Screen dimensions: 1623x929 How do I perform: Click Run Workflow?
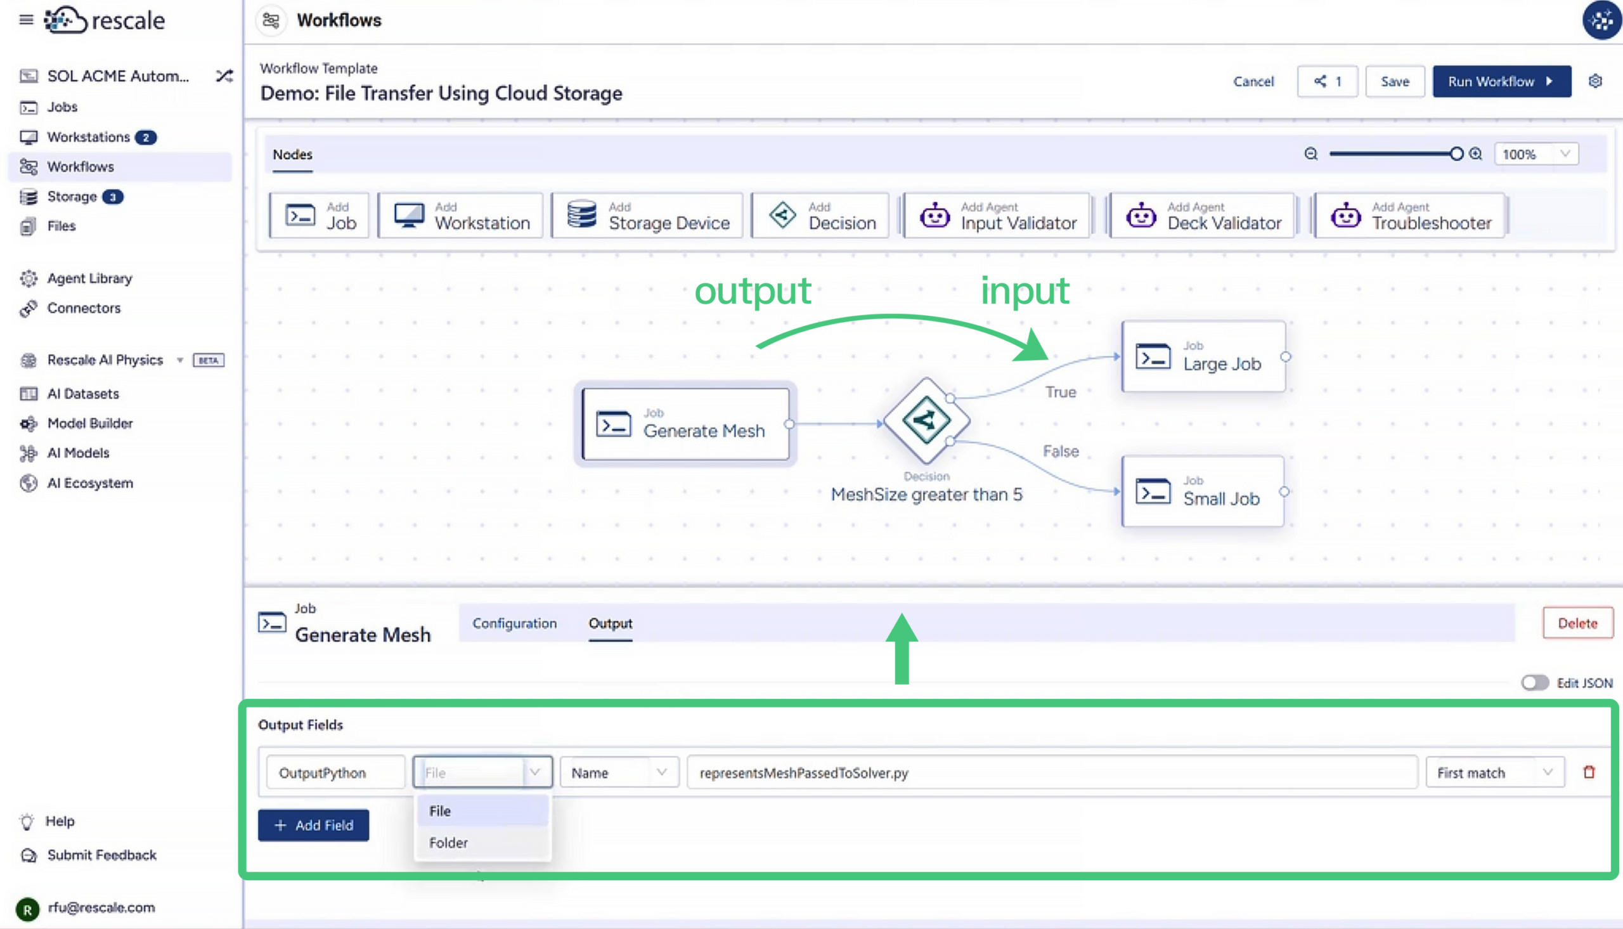click(x=1501, y=82)
